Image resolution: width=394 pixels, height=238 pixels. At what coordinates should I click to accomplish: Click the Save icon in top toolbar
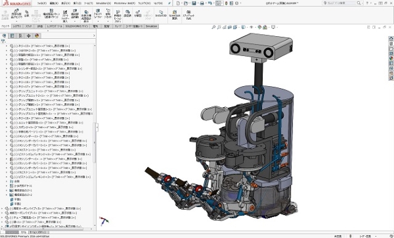(x=194, y=3)
